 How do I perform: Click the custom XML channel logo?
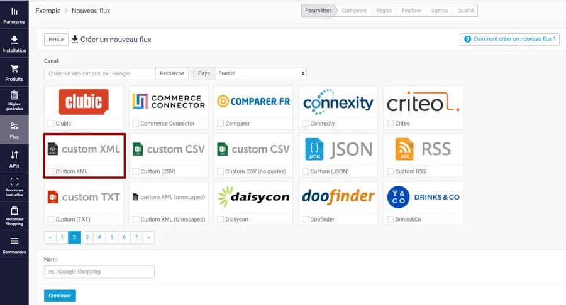click(x=84, y=149)
